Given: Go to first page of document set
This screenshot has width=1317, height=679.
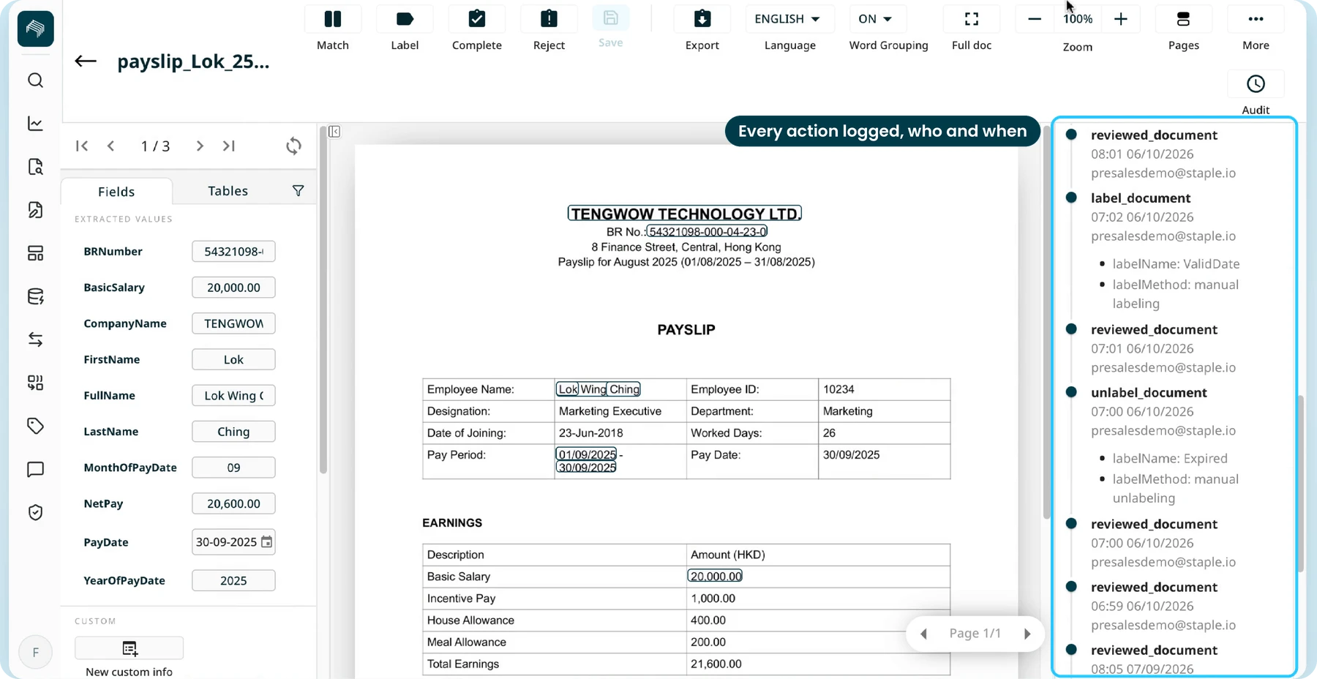Looking at the screenshot, I should [x=82, y=146].
